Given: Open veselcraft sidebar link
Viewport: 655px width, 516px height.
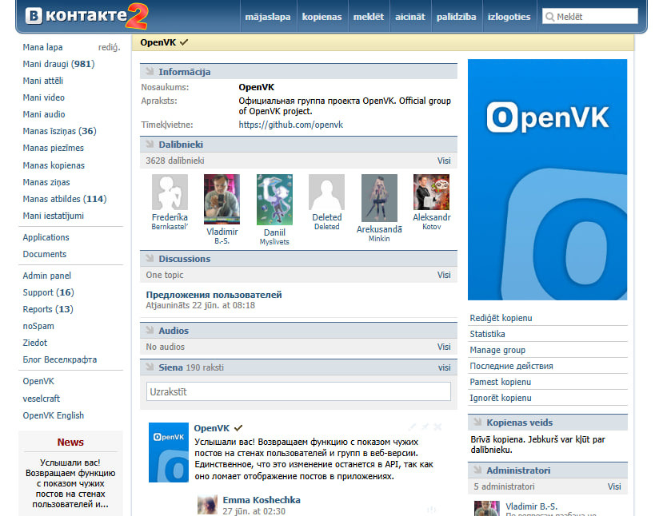Looking at the screenshot, I should (42, 399).
